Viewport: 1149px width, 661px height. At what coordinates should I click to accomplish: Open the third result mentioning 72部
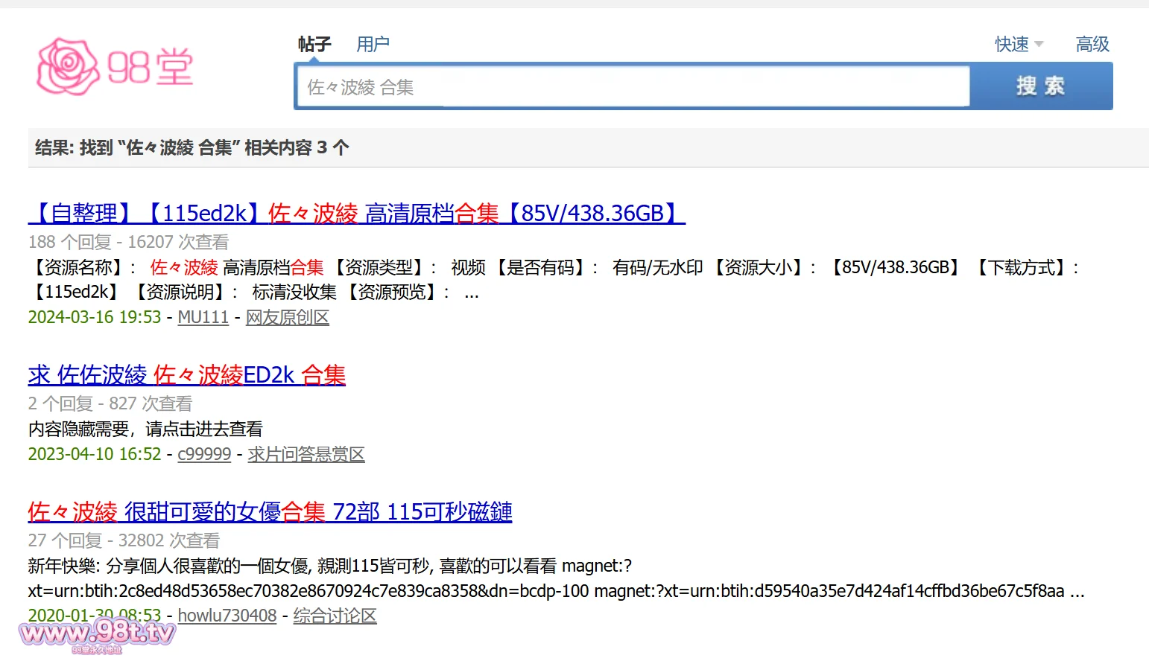coord(270,512)
